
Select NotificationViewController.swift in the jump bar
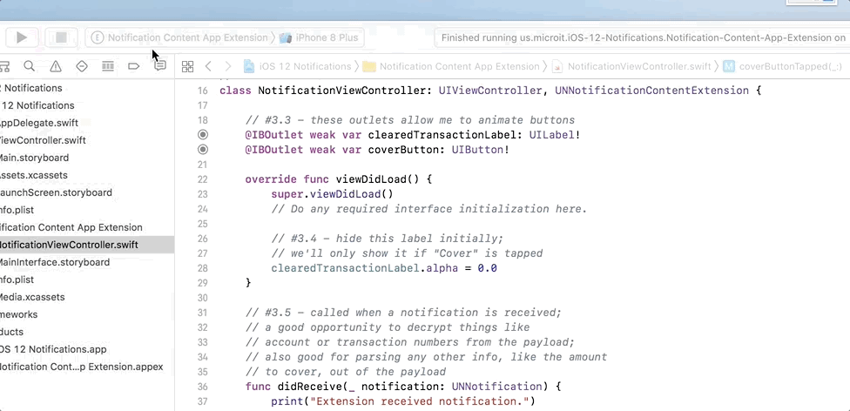pos(631,66)
